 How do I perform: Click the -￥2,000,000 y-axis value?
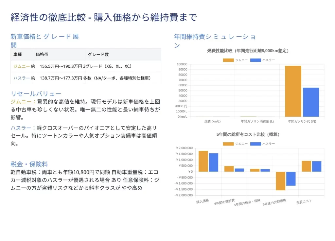184,195
